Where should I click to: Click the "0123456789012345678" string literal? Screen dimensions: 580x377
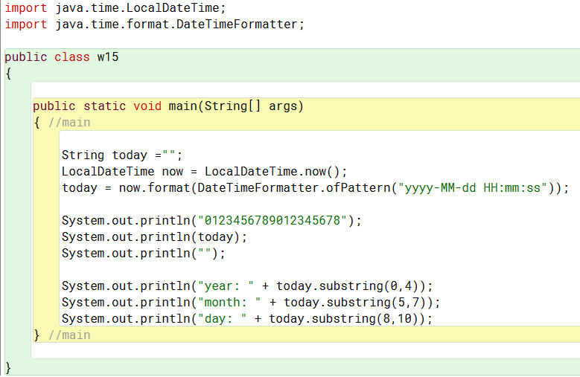tap(273, 220)
